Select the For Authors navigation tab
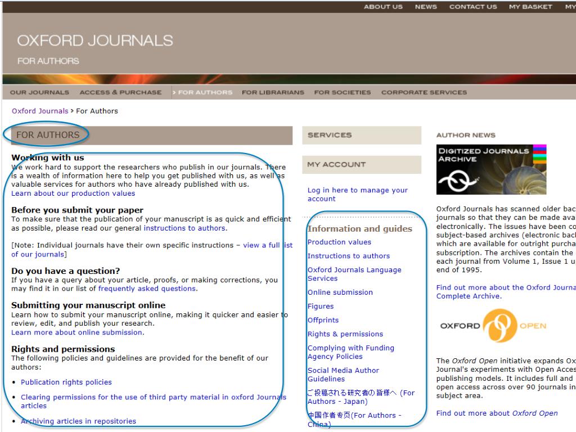The width and height of the screenshot is (576, 432). (205, 92)
